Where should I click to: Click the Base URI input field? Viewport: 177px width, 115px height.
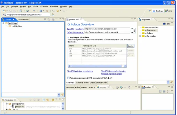[x=107, y=29]
